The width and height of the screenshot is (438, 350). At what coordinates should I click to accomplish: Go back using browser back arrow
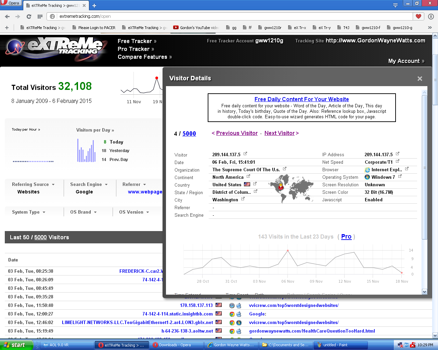pyautogui.click(x=7, y=16)
